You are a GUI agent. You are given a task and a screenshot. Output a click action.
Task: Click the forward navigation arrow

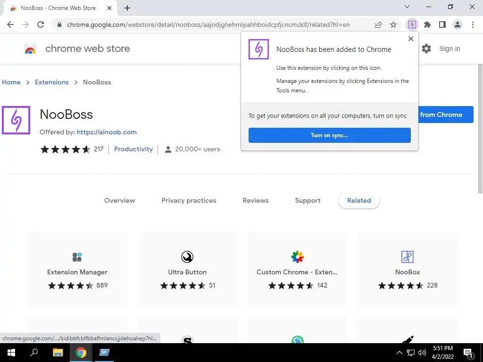pos(25,25)
